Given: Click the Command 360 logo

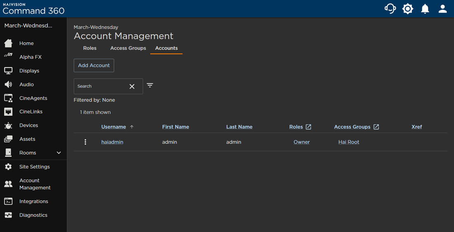Looking at the screenshot, I should pos(33,9).
